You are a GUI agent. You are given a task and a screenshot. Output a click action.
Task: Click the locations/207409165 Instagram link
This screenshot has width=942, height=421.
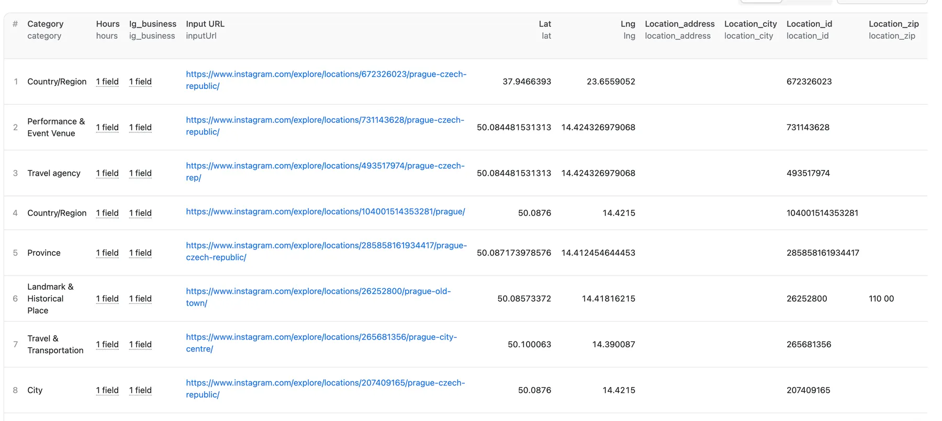pyautogui.click(x=325, y=383)
